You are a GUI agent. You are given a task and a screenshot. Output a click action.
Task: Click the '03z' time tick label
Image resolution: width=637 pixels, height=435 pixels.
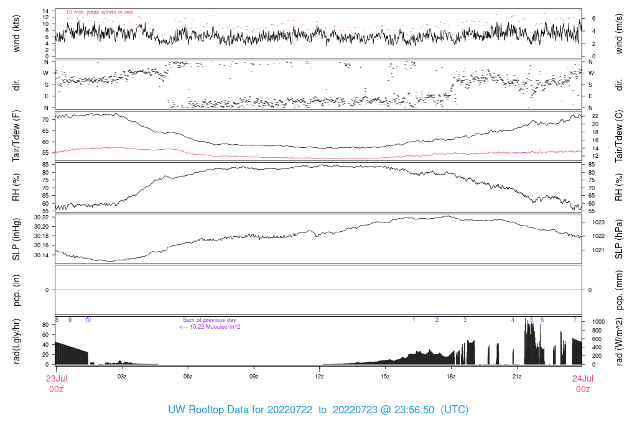pos(122,377)
